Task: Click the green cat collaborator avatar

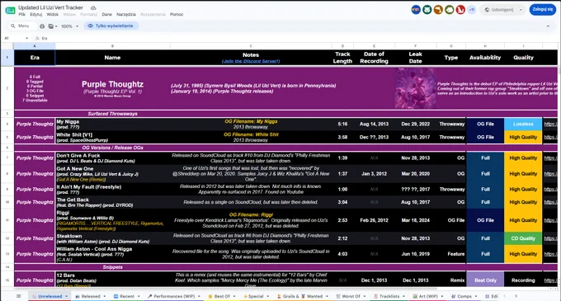Action: [427, 10]
